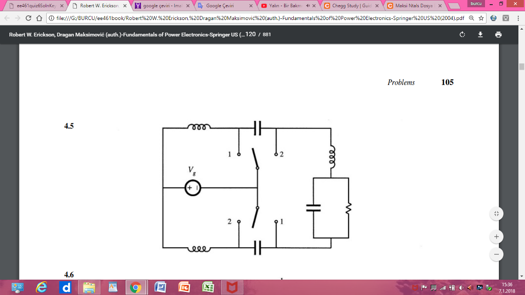Open a new browser tab
The height and width of the screenshot is (295, 525).
click(x=454, y=6)
